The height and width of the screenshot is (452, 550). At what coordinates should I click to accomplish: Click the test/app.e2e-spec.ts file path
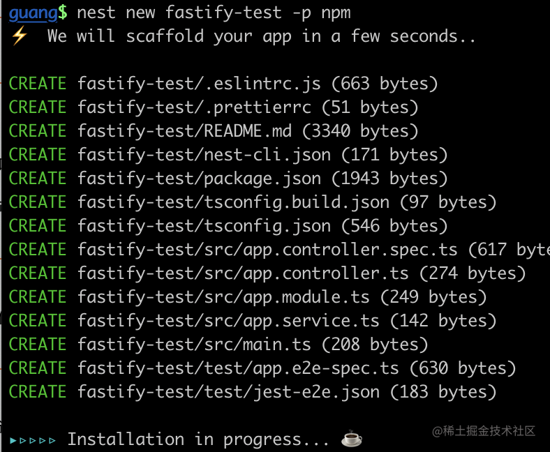[x=238, y=368]
